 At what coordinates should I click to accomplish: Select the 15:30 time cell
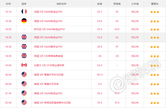pyautogui.click(x=8, y=21)
